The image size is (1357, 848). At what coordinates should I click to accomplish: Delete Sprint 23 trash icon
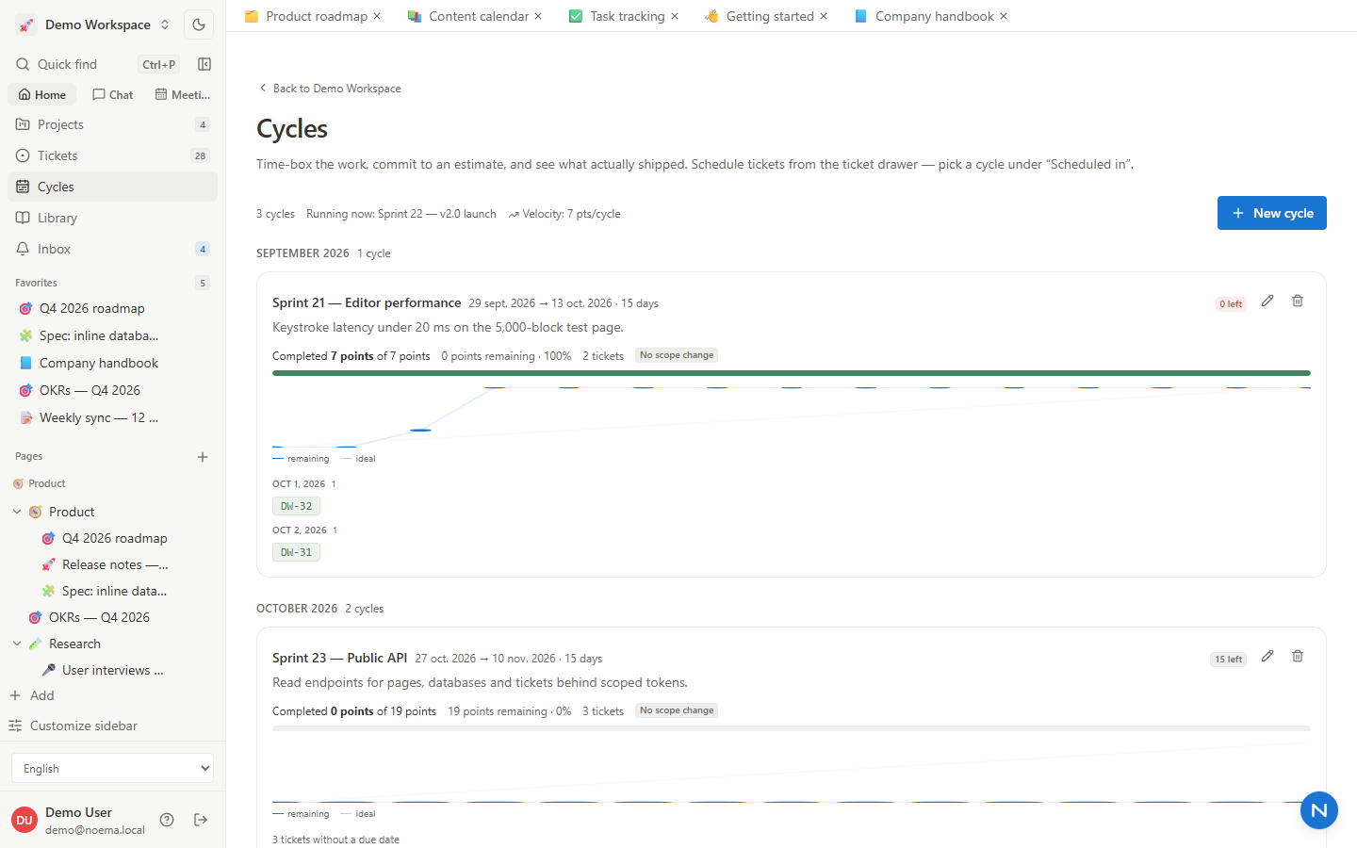click(x=1298, y=656)
